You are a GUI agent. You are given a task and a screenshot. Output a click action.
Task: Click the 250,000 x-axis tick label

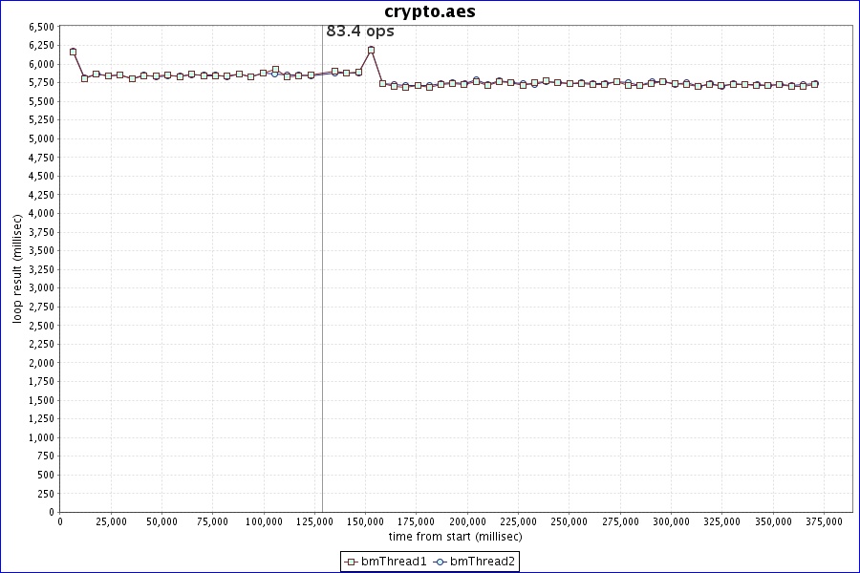(x=570, y=521)
